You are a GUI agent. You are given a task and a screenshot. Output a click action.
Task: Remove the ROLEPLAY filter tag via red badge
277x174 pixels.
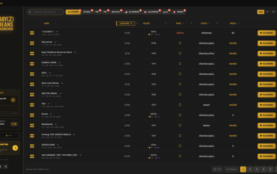coord(121,10)
